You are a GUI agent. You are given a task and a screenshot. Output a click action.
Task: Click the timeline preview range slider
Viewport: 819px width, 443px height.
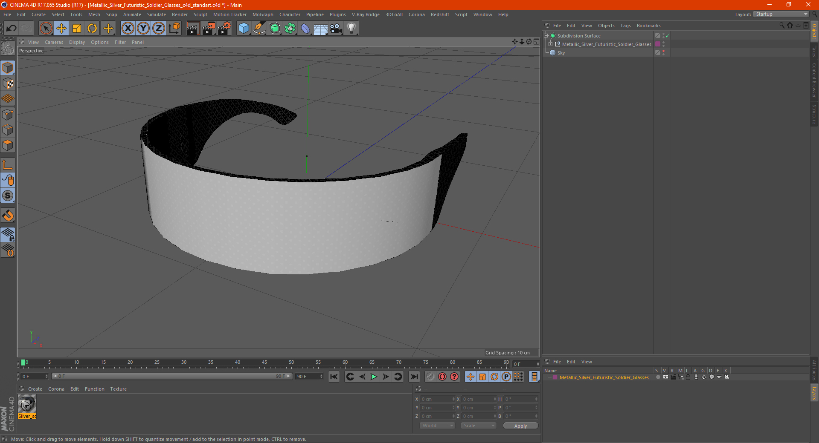click(x=172, y=377)
